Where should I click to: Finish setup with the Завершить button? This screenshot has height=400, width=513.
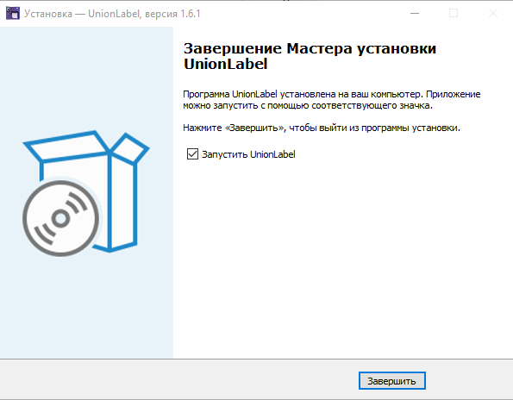pos(392,381)
